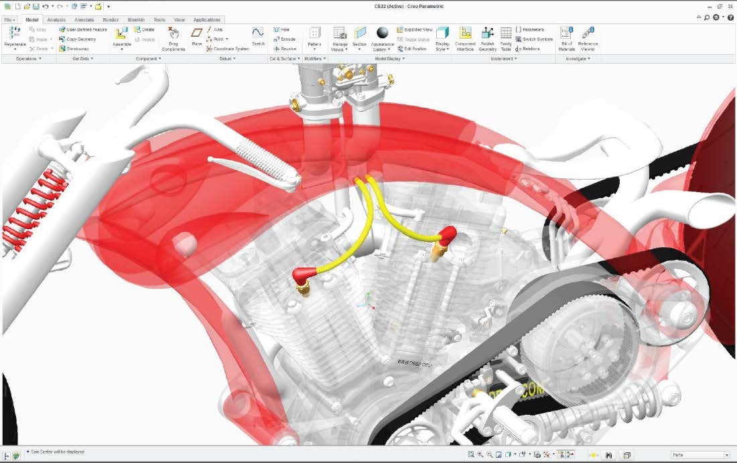The image size is (737, 463).
Task: Start the Sketch tool
Action: pos(258,35)
